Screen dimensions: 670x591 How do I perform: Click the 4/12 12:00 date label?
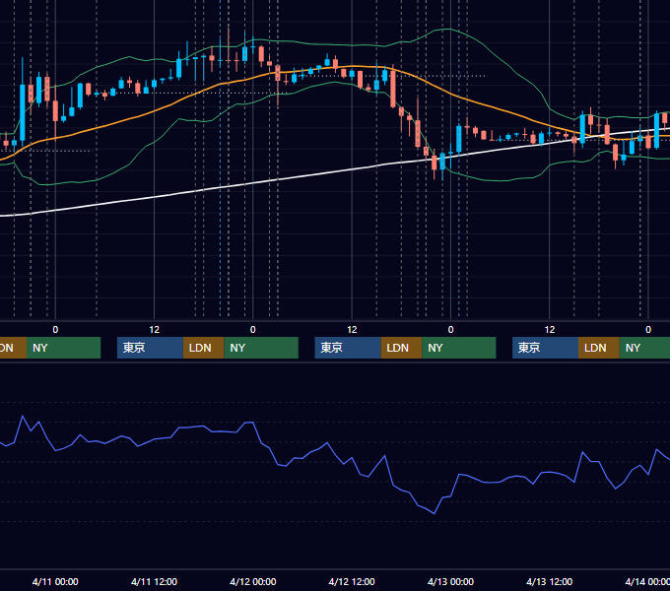(351, 581)
